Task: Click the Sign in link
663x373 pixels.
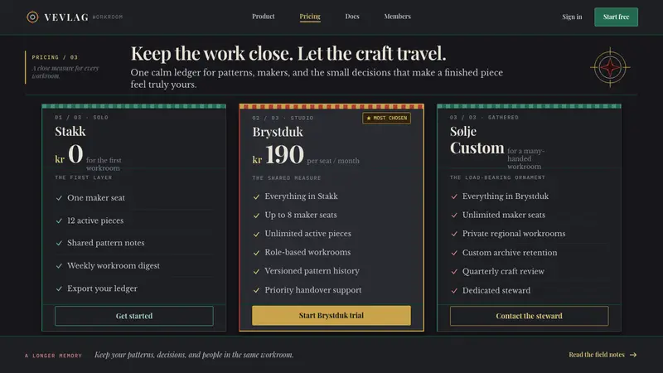Action: click(x=572, y=17)
